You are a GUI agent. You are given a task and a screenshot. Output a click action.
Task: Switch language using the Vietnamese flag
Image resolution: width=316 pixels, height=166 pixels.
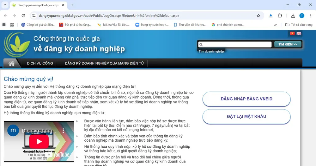292,34
